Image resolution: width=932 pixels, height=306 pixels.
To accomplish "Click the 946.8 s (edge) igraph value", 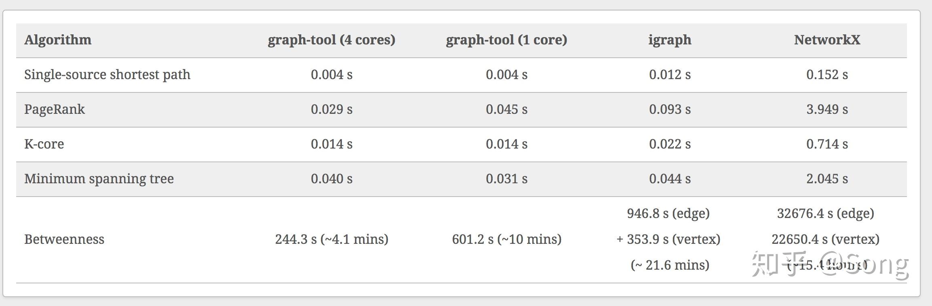I will [668, 214].
